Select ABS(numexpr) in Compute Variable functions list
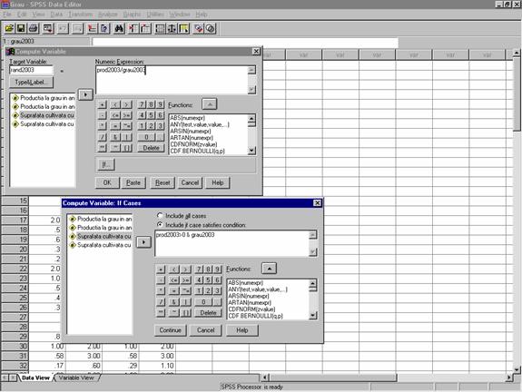This screenshot has height=392, width=522. 187,118
